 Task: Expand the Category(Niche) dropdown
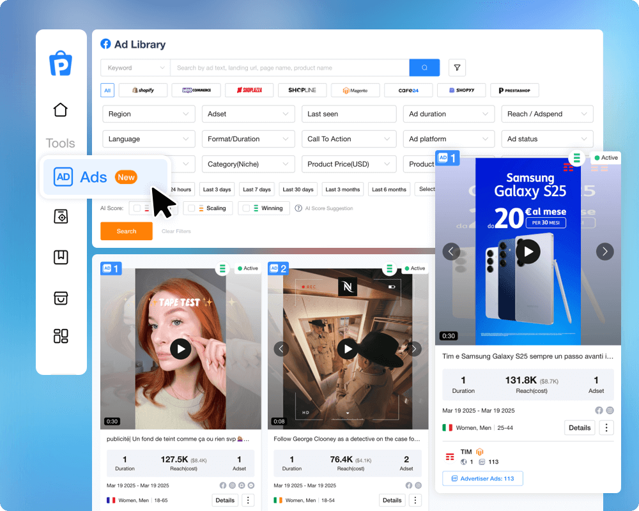pyautogui.click(x=248, y=164)
